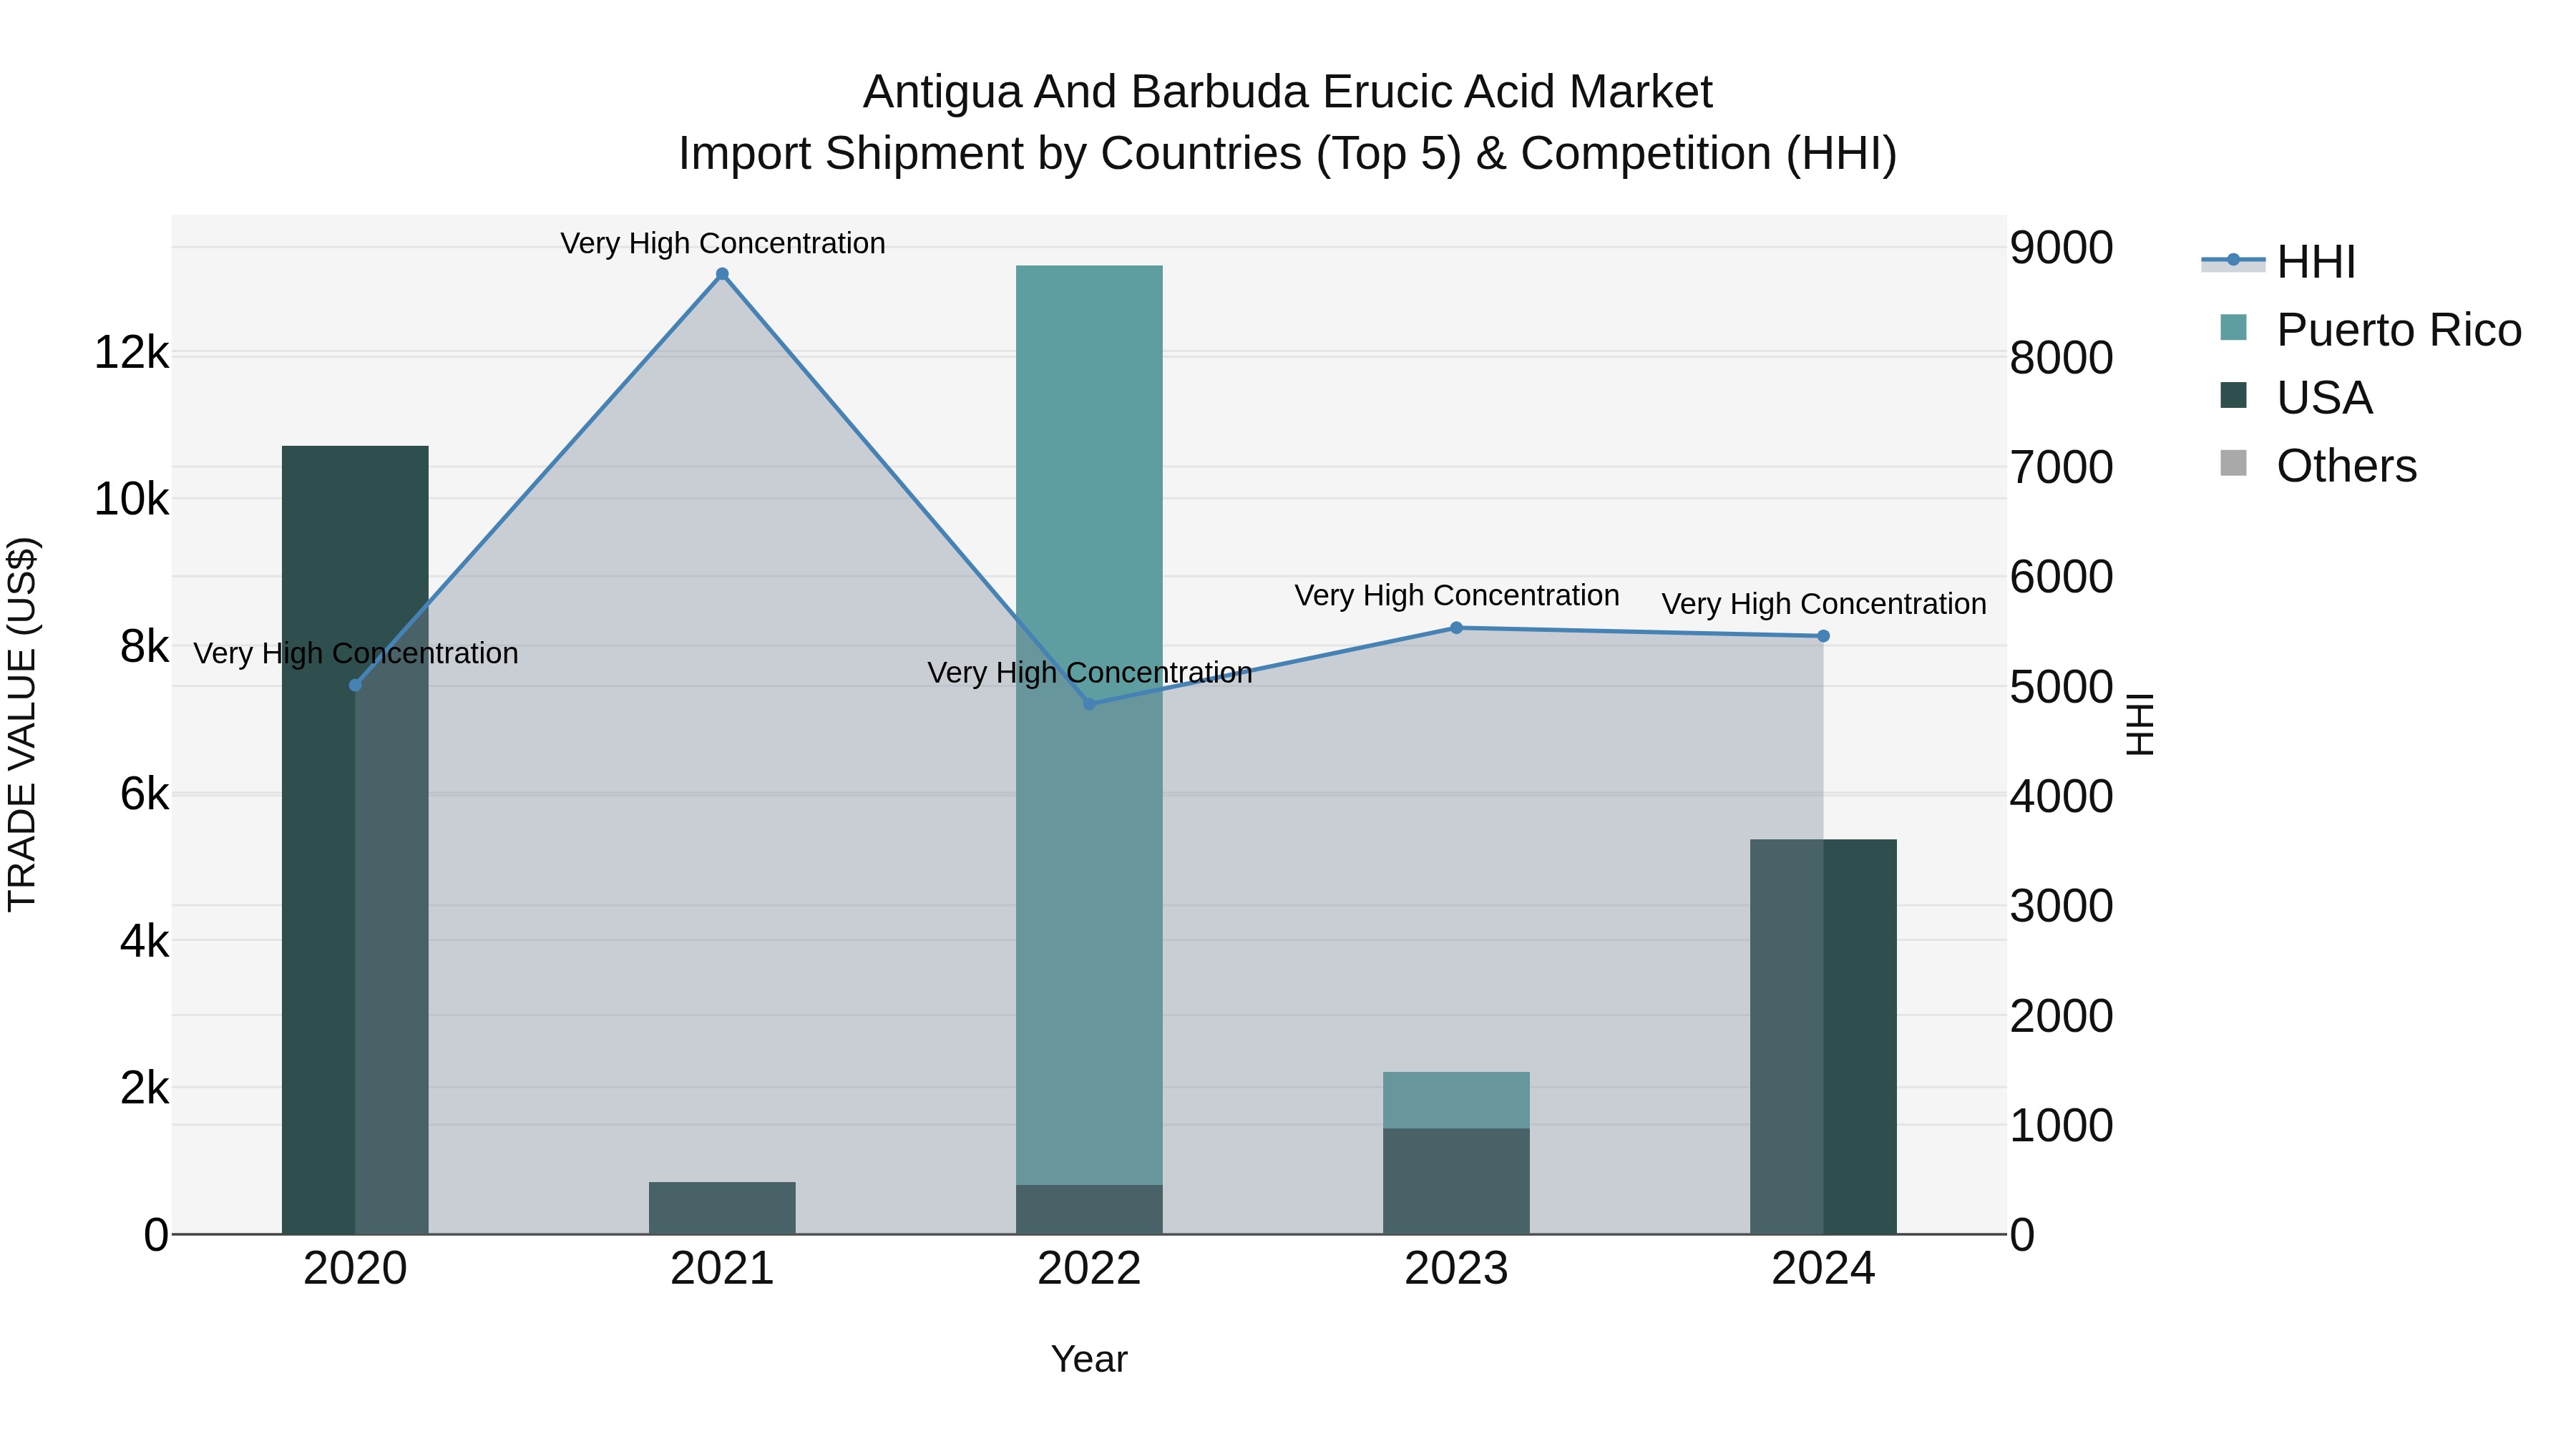
Task: Click the 2020 Very High Concentration label
Action: point(355,653)
